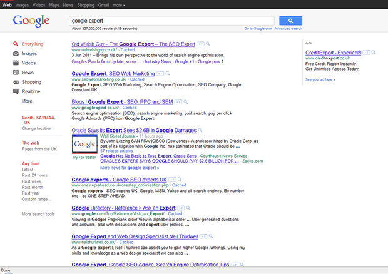Click preview magnifier beside Google SEO experts UK
388x274 pixels.
[x=180, y=180]
